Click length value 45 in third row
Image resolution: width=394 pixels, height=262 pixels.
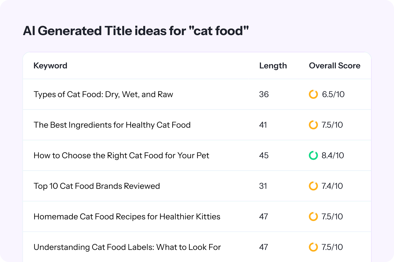(264, 155)
